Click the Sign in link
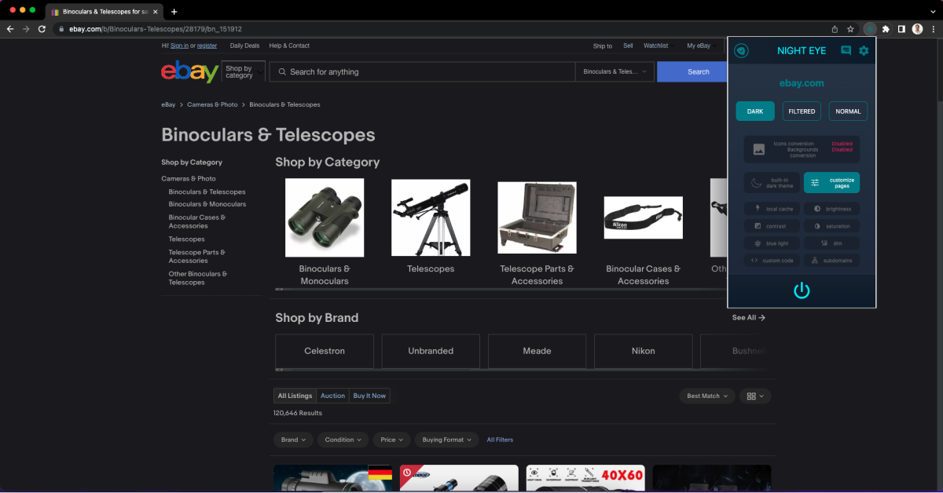This screenshot has height=493, width=943. click(179, 46)
